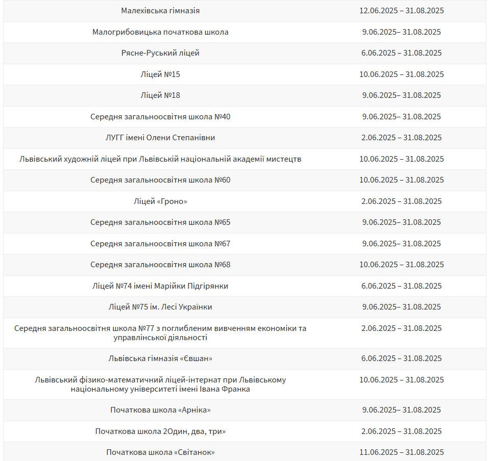This screenshot has width=488, height=461.
Task: Click the Ліцей №15 table cell
Action: coord(160,74)
